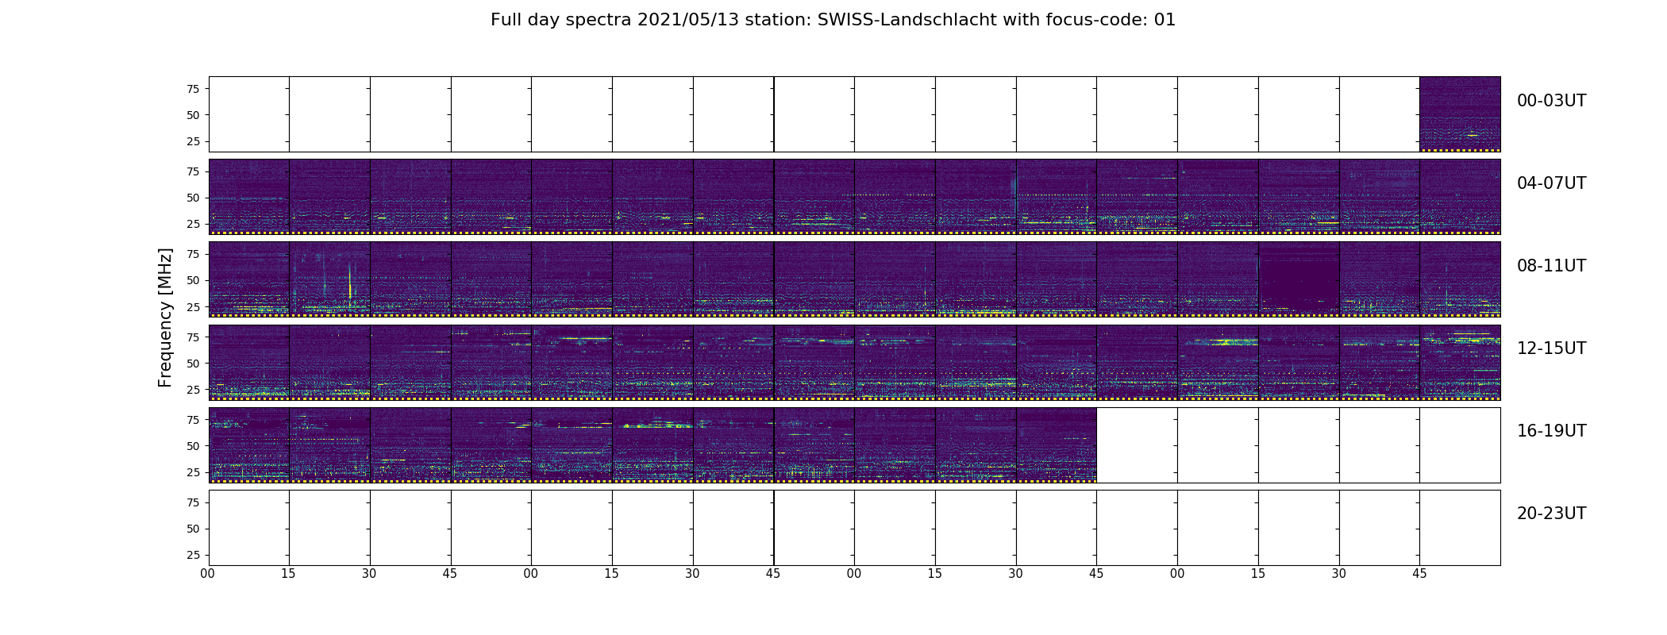1667x635 pixels.
Task: Click the 50 tick in the 12-15UT row
Action: (192, 363)
